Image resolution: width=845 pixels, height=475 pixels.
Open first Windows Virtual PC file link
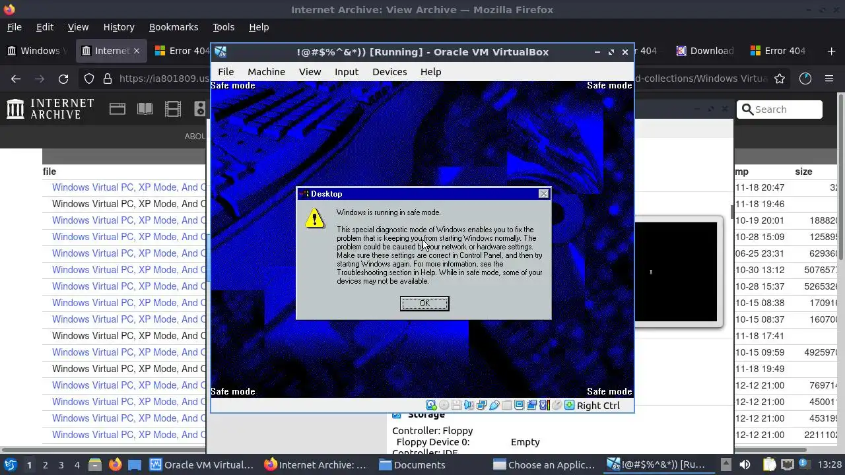129,187
